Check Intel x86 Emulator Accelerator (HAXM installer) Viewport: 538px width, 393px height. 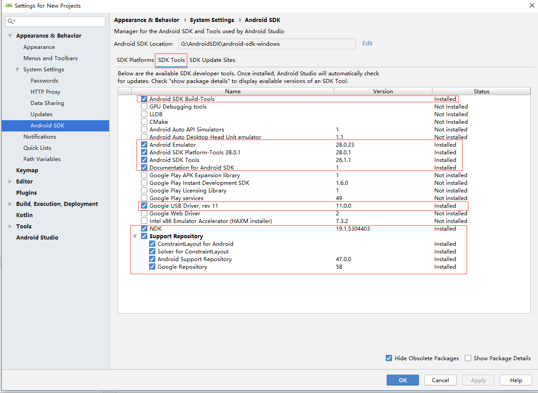pos(145,221)
